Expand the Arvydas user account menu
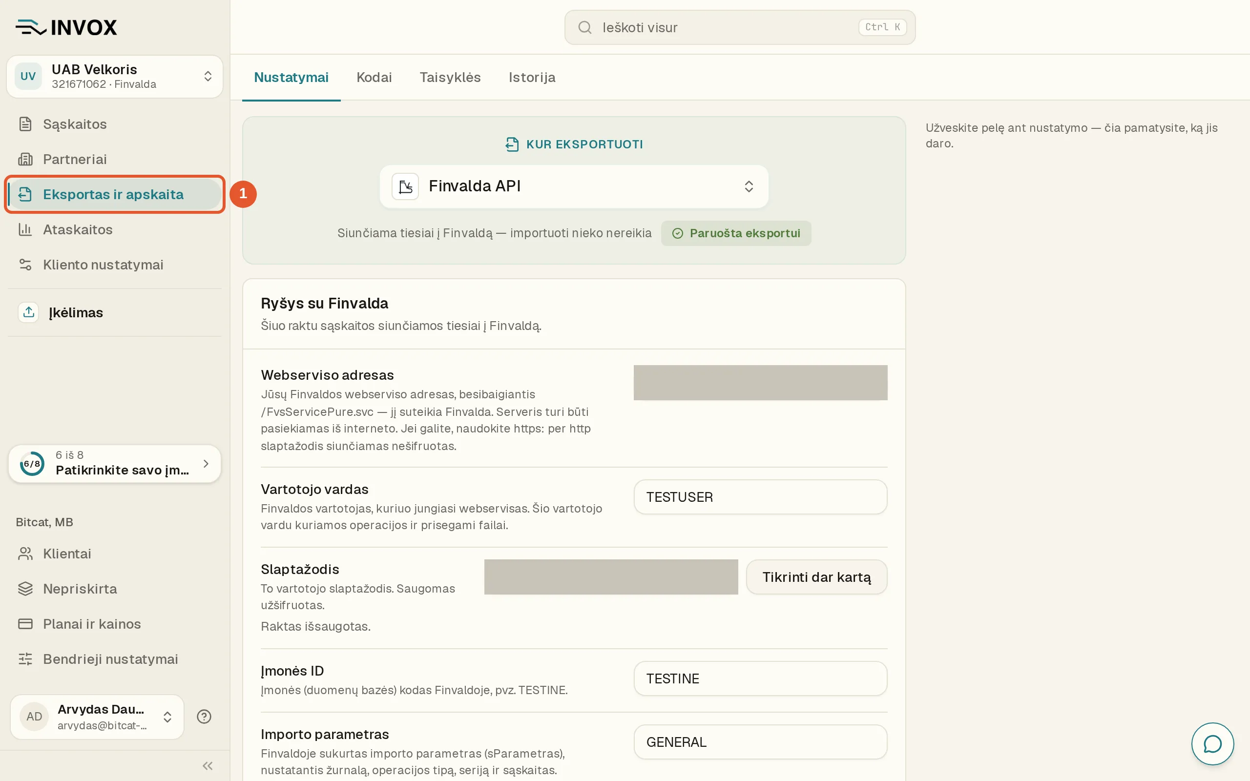 point(97,717)
